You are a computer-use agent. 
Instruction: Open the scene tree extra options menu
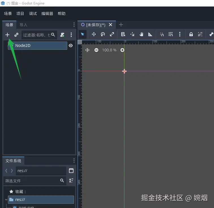(71, 35)
